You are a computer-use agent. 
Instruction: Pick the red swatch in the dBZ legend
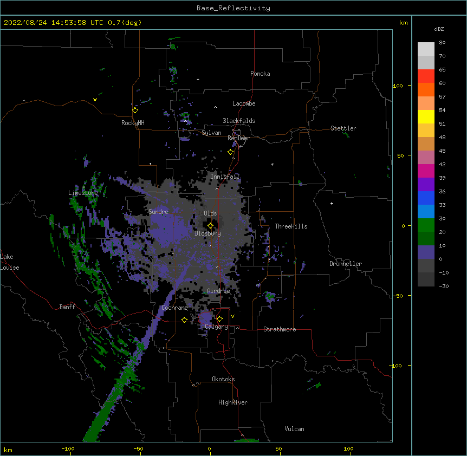tap(426, 76)
